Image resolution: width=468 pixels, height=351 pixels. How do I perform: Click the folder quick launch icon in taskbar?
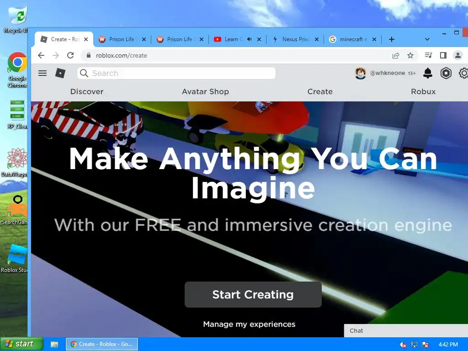coord(54,345)
